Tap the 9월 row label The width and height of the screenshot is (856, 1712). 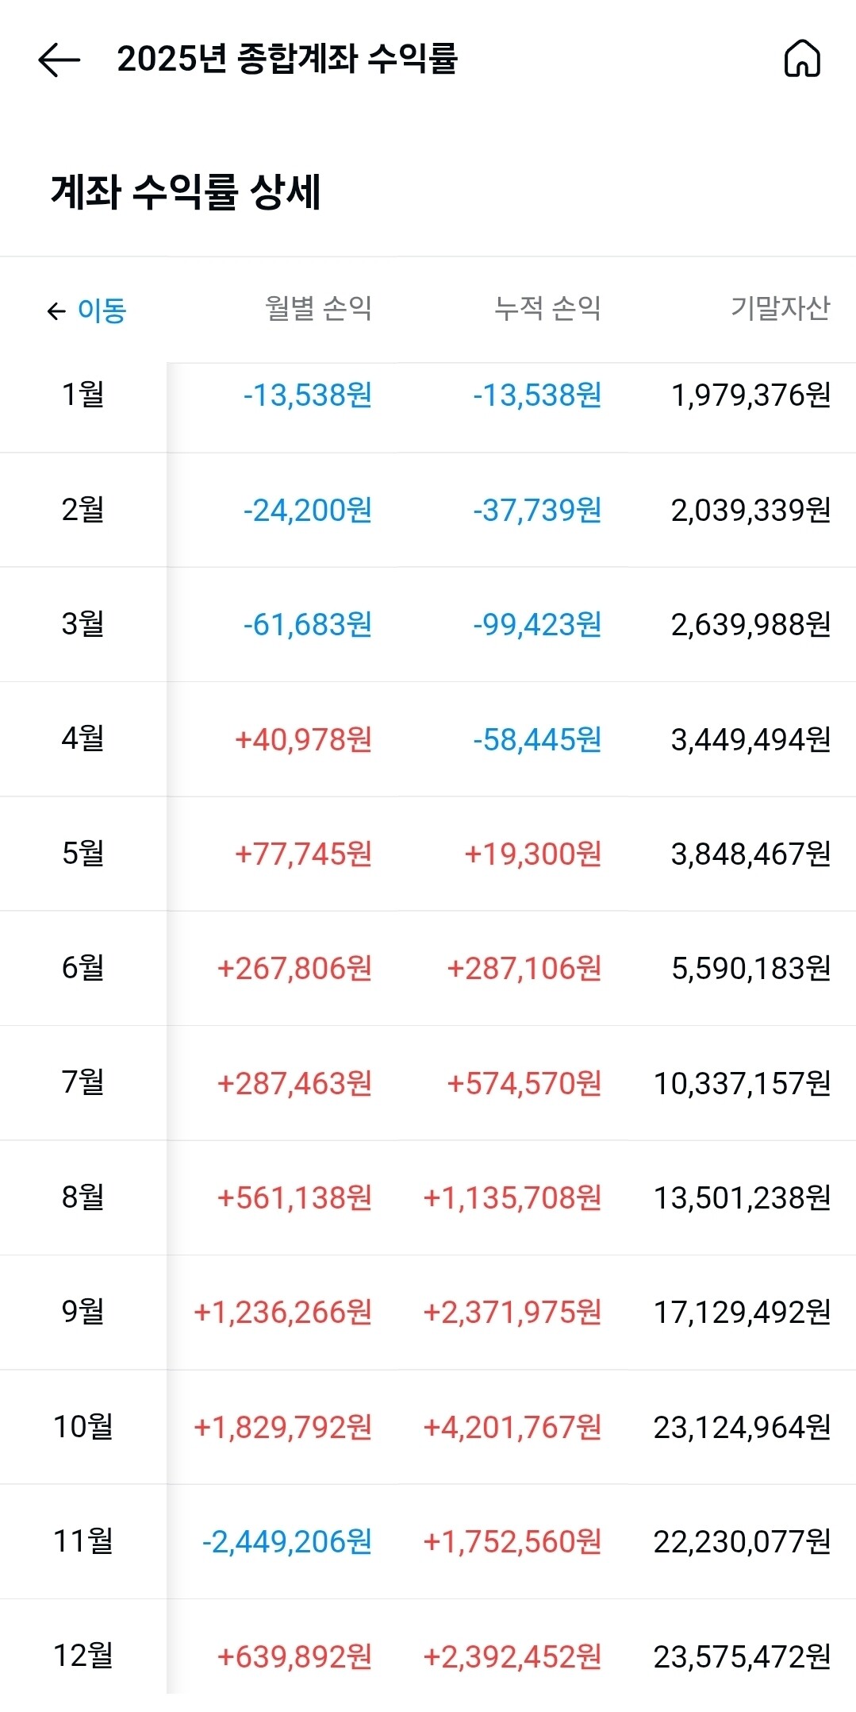[83, 1312]
